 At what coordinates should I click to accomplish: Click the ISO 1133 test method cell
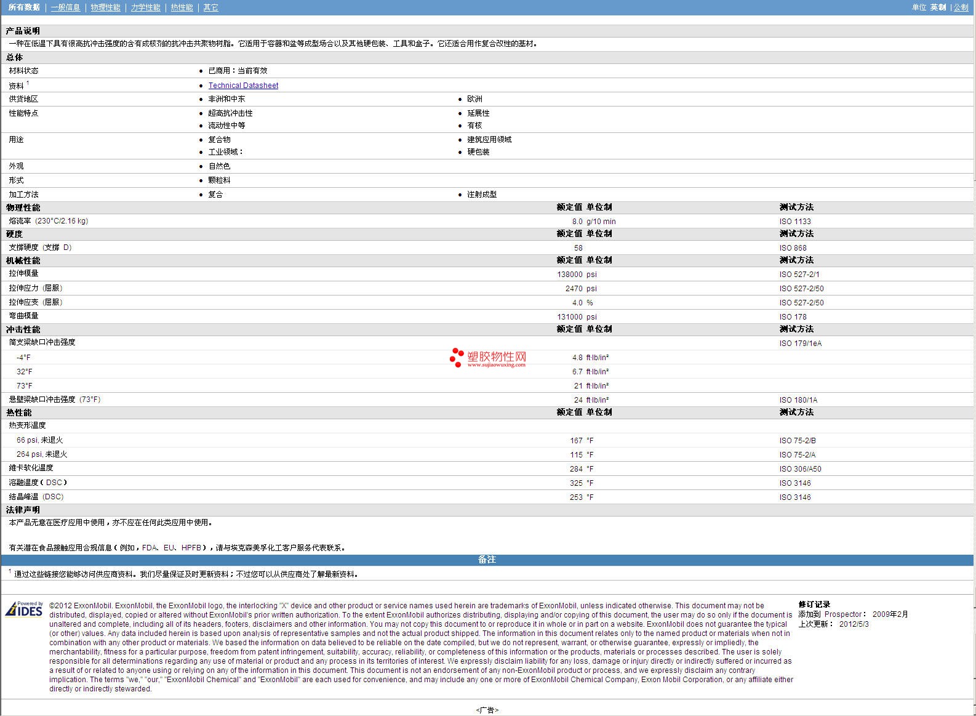click(x=795, y=222)
